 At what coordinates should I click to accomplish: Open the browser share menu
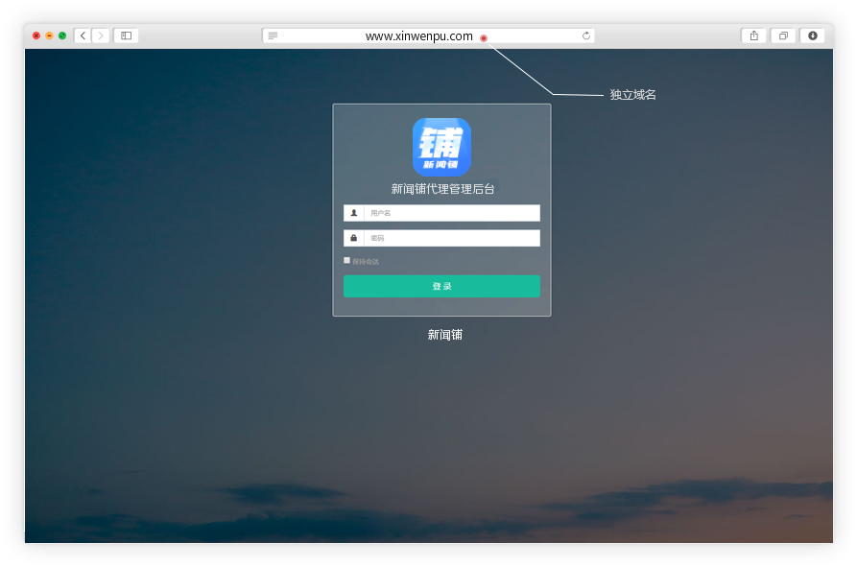(x=753, y=35)
